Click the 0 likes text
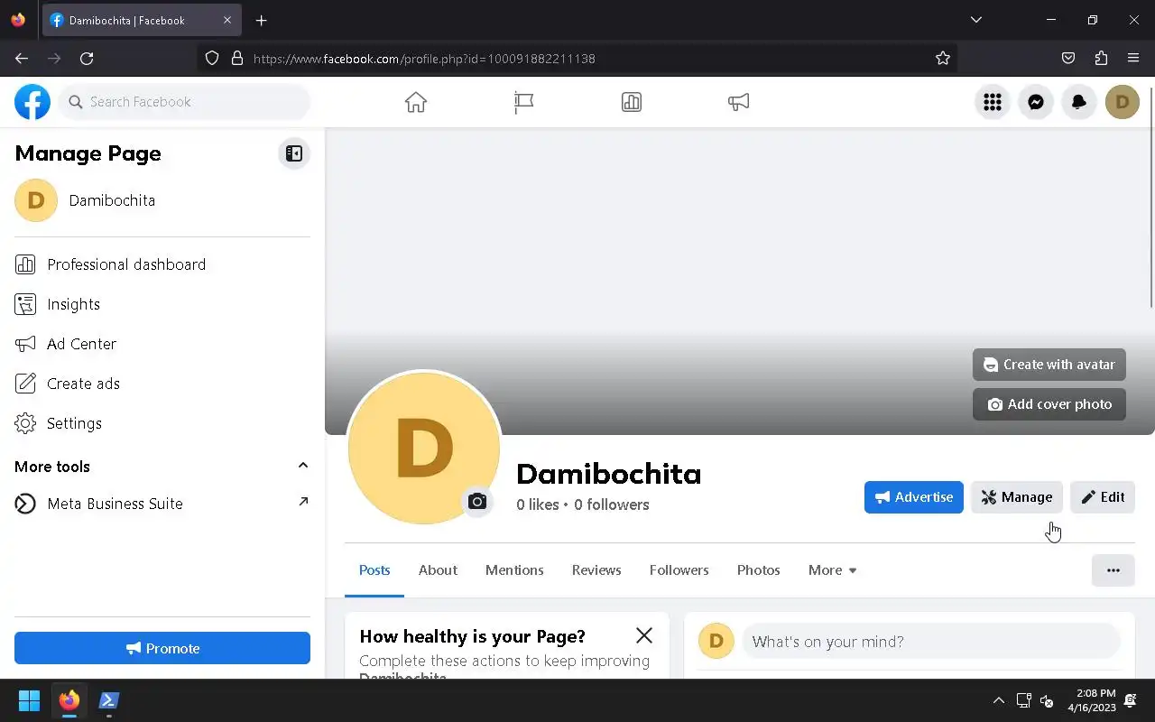 coord(538,504)
